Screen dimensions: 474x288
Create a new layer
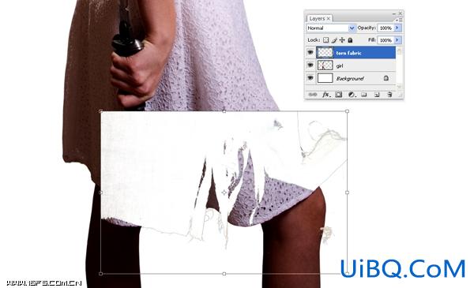click(377, 95)
